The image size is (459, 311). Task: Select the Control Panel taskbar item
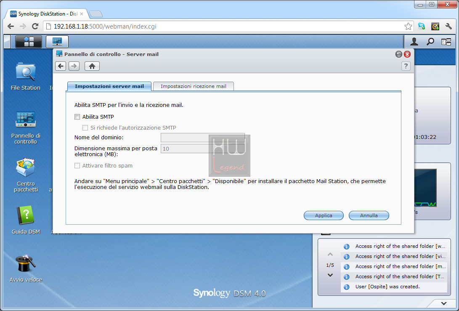coord(57,42)
